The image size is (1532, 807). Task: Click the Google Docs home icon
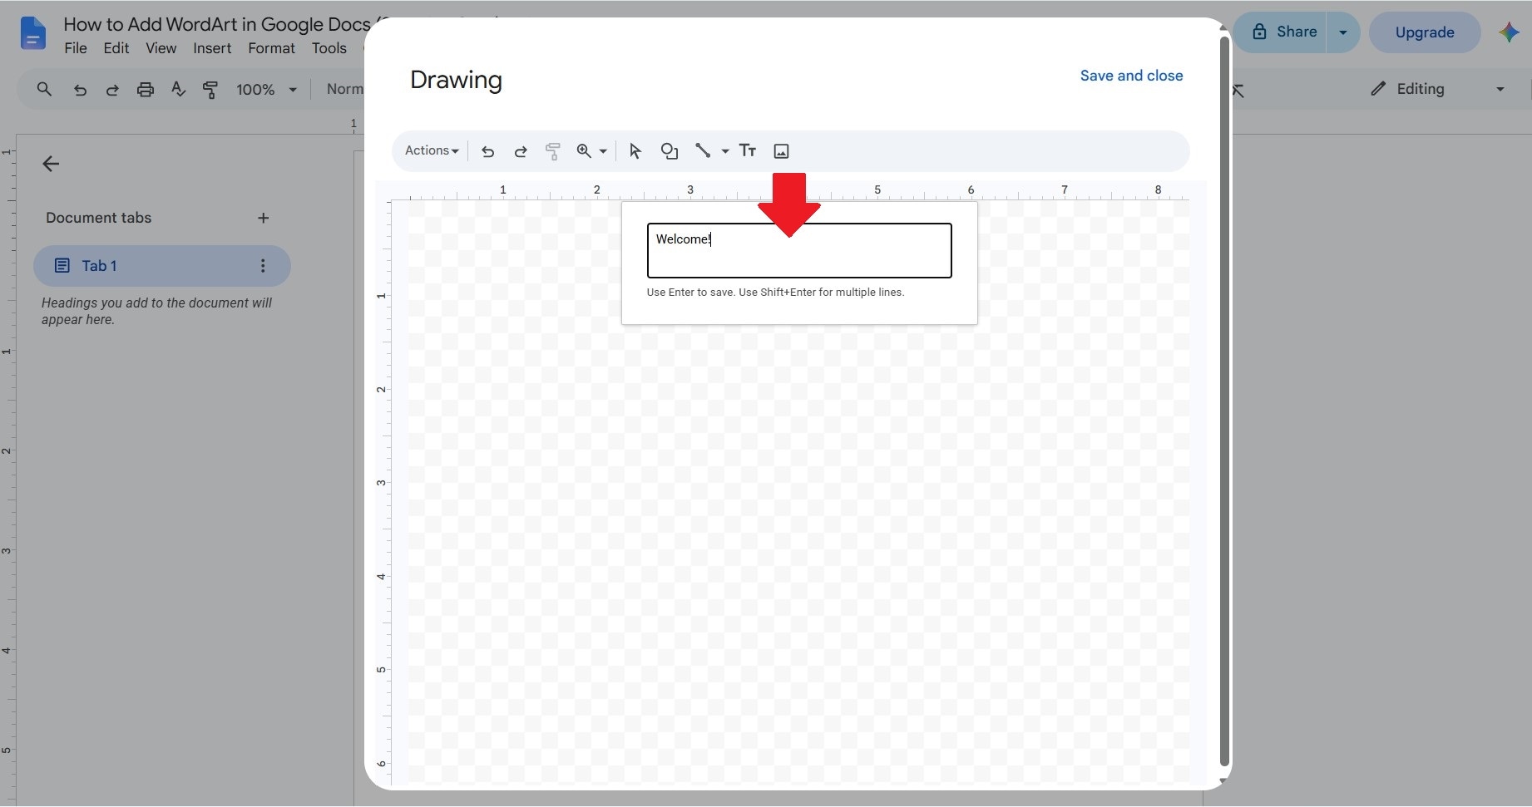pos(32,34)
